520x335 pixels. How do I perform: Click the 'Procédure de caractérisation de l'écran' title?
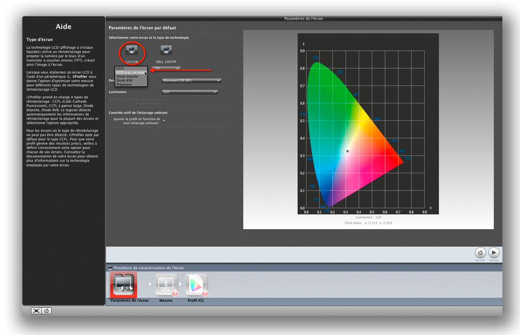click(x=149, y=267)
